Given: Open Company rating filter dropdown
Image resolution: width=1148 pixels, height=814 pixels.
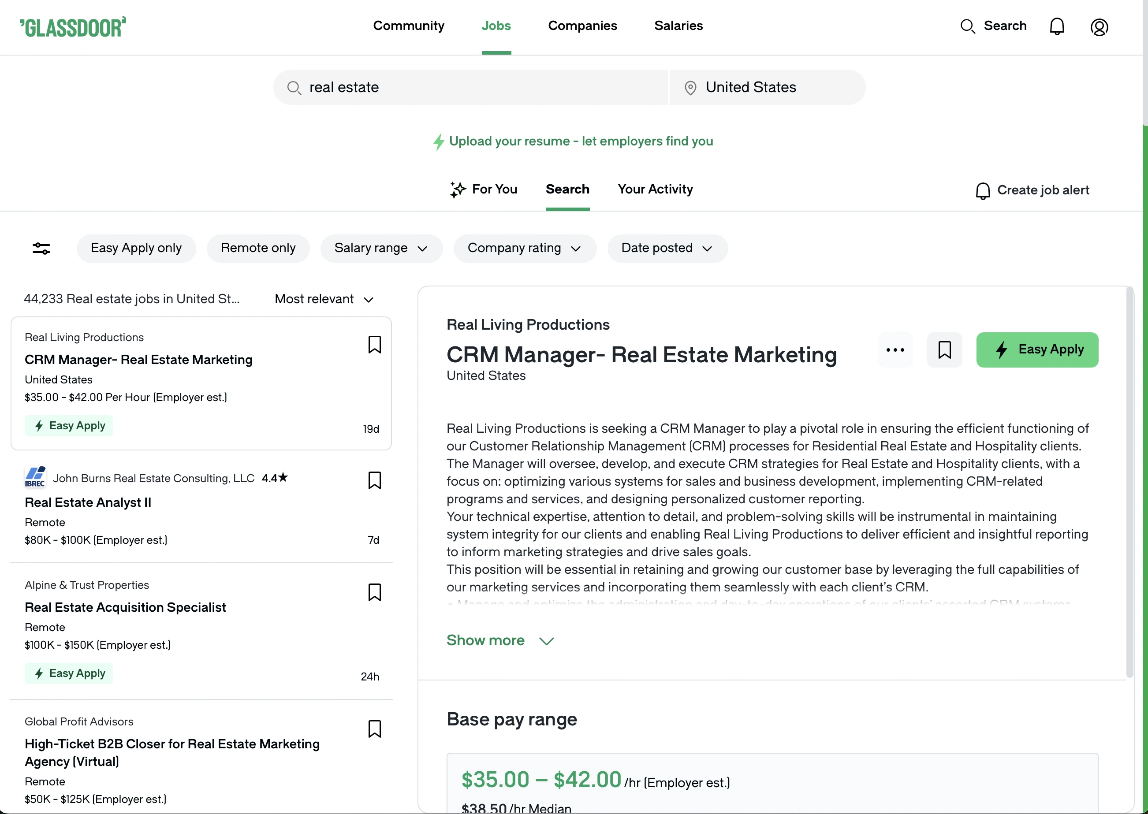Looking at the screenshot, I should click(524, 248).
